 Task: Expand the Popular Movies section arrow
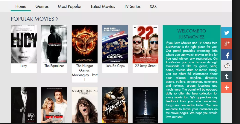[57, 19]
